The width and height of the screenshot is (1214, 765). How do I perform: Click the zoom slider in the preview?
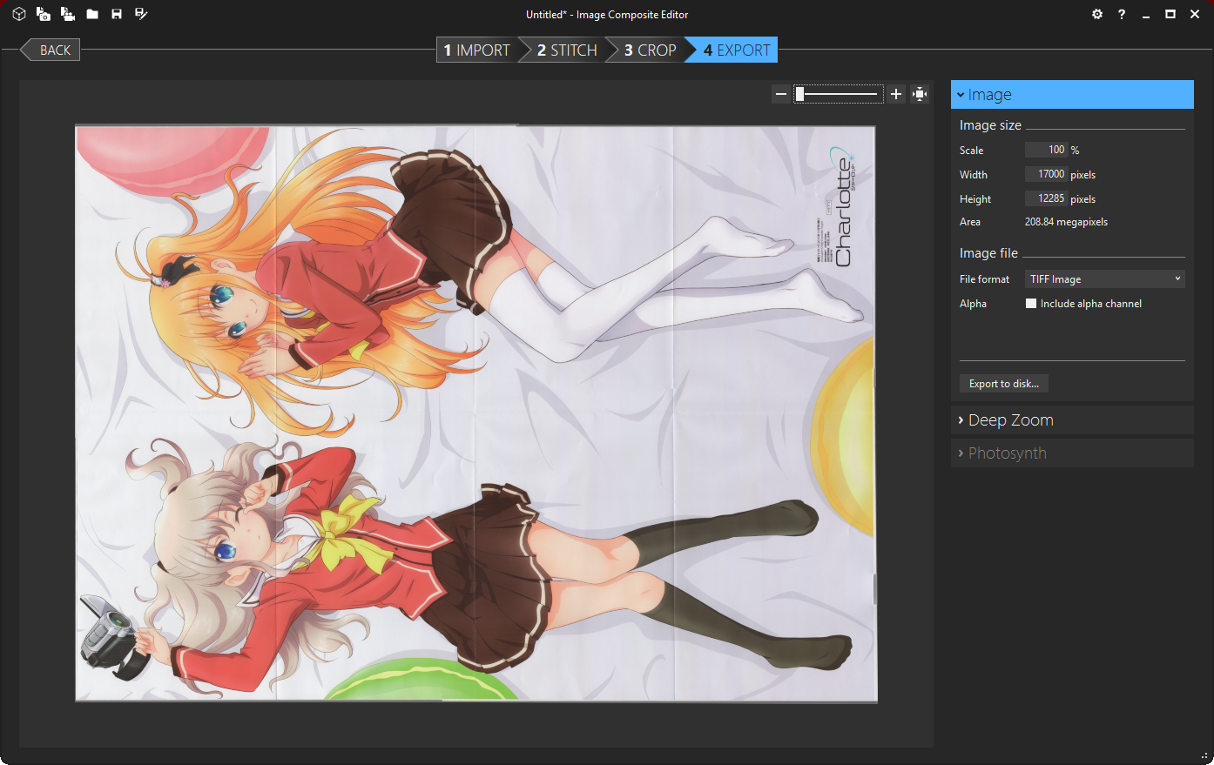[838, 94]
